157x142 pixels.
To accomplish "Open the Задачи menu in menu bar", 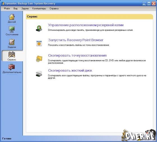I will point(25,8).
